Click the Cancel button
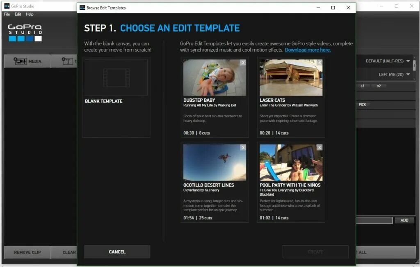This screenshot has width=420, height=267. pos(117,252)
